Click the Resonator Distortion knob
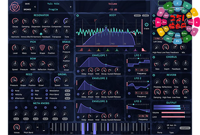Screen dimensions: 200x135 point(46,21)
